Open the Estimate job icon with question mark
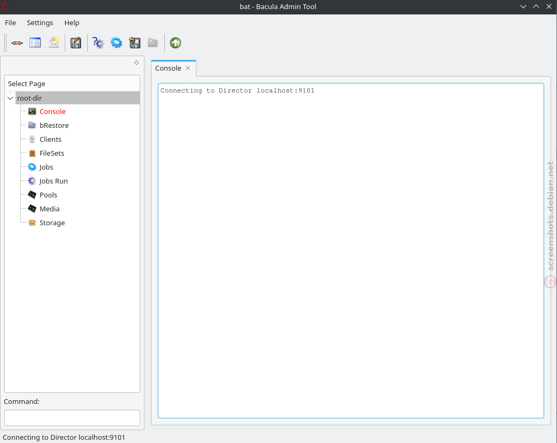The width and height of the screenshot is (557, 443). point(98,43)
